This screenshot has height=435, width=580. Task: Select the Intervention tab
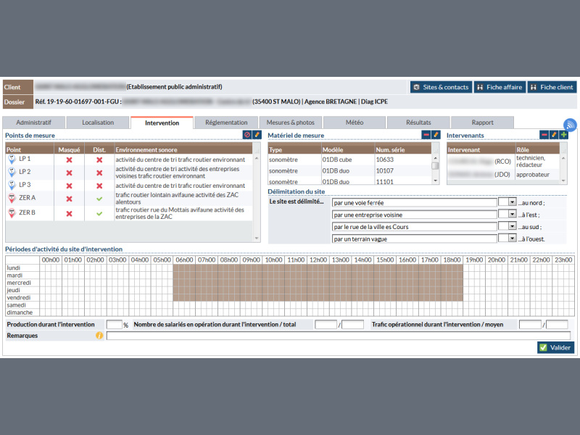(x=162, y=123)
